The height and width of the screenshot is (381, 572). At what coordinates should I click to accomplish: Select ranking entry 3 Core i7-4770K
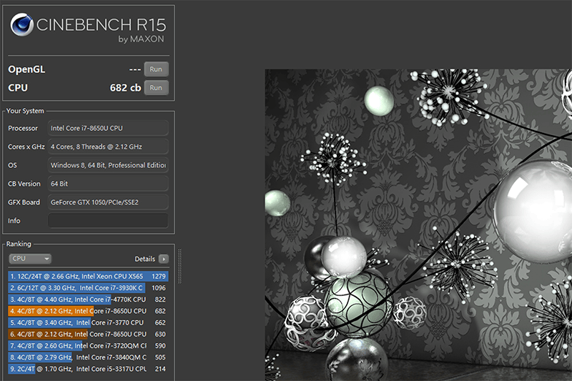point(88,300)
